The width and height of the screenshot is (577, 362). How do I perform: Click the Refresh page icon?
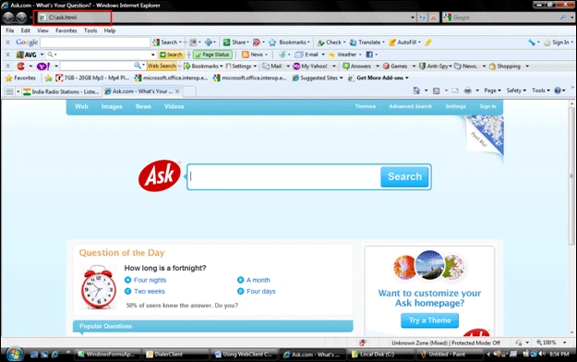pyautogui.click(x=423, y=18)
